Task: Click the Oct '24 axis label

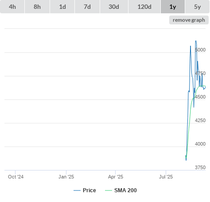Action: point(16,177)
